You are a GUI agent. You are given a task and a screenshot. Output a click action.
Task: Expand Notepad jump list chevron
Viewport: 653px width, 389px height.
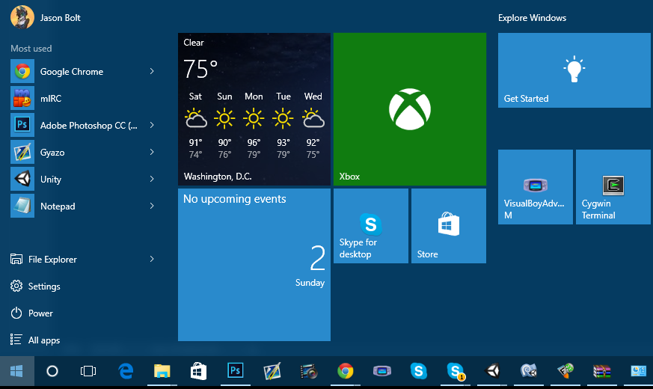pos(152,206)
